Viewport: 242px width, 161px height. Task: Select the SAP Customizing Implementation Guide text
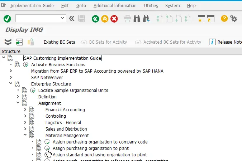tap(62, 58)
